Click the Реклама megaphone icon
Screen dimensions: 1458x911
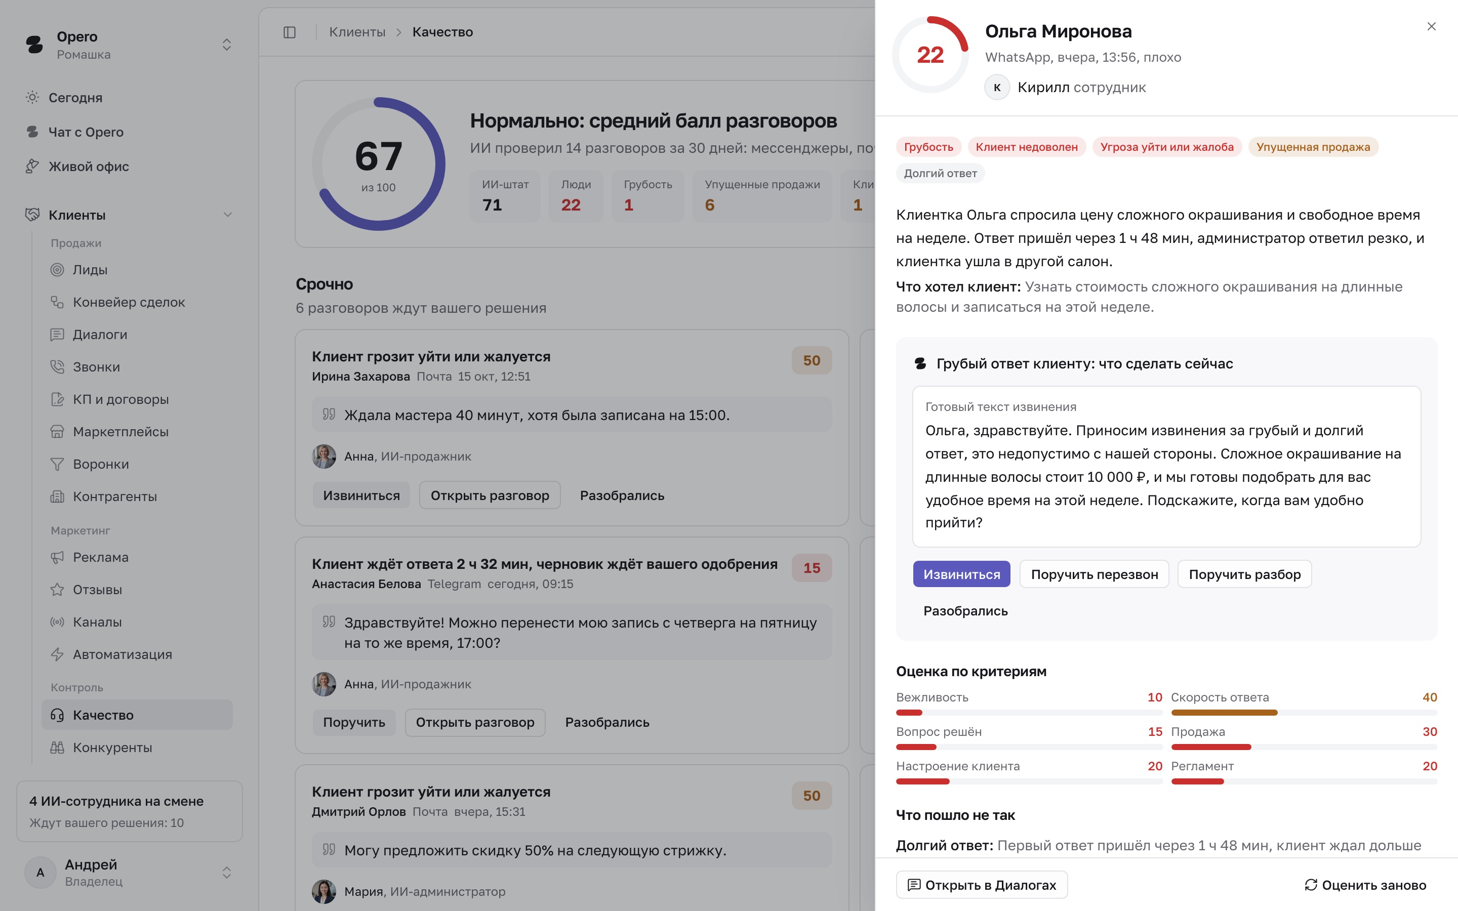point(57,557)
